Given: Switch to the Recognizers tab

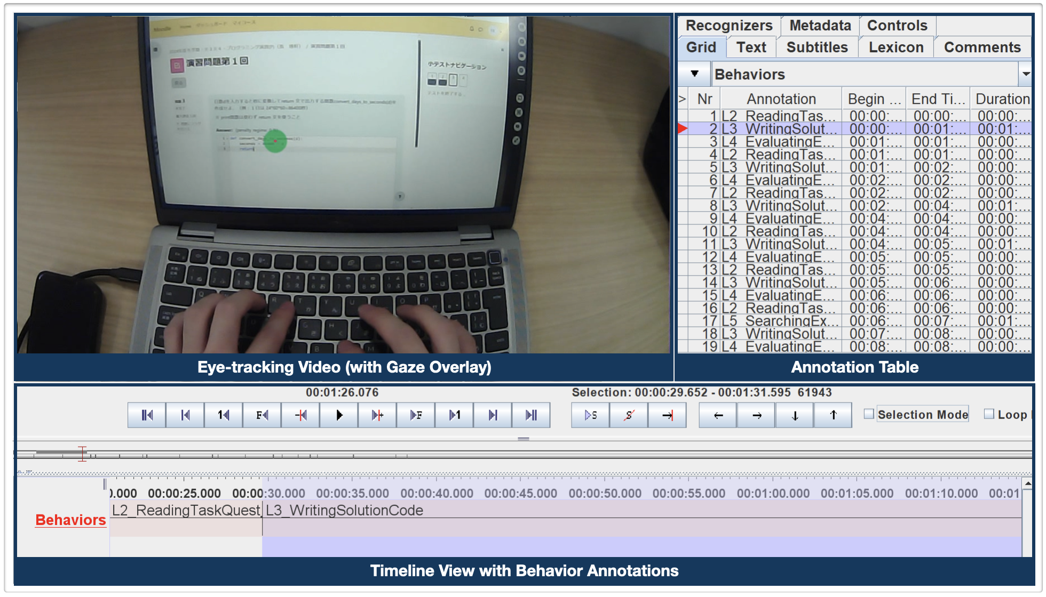Looking at the screenshot, I should (729, 26).
